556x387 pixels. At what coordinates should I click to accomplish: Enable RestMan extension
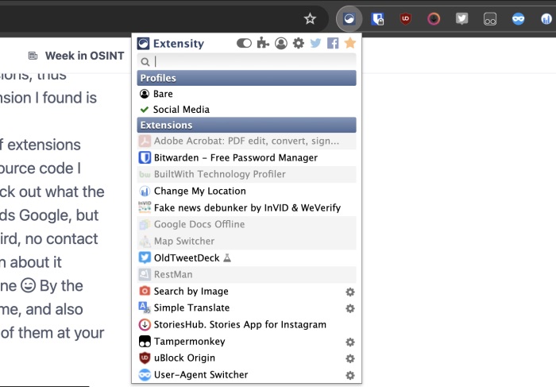tap(247, 274)
